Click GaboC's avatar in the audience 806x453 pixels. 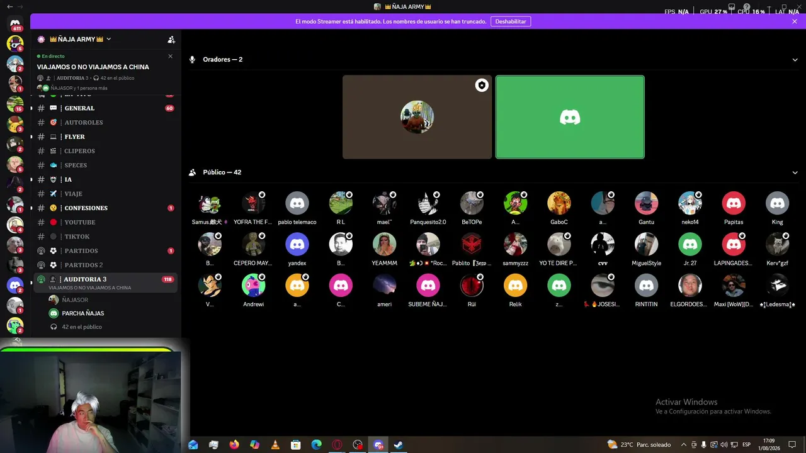[x=559, y=203]
